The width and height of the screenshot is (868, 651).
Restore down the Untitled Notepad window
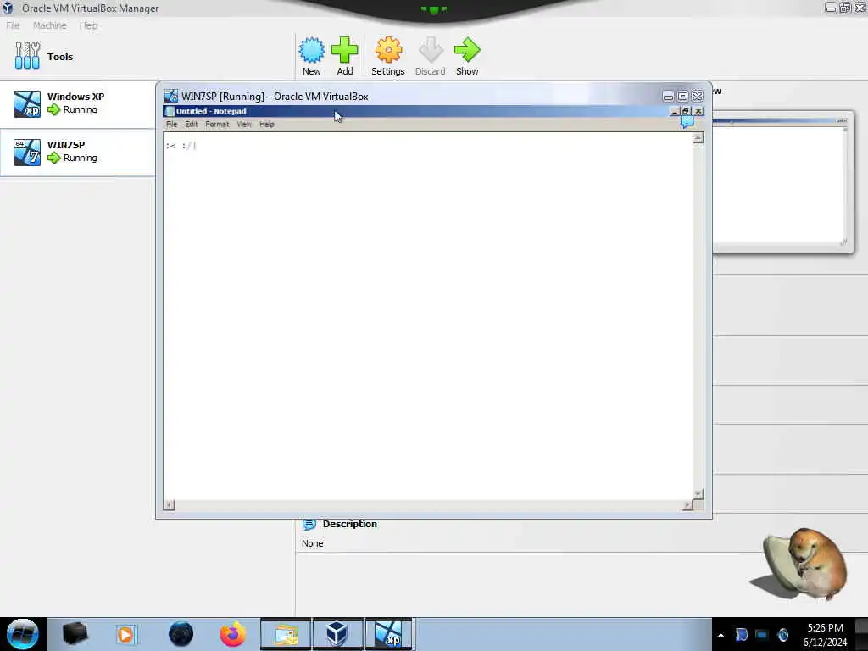686,111
